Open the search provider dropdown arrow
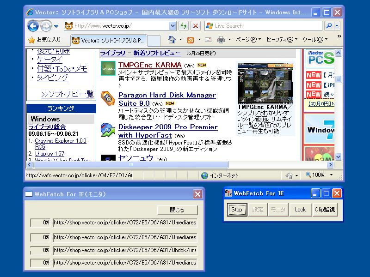The image size is (370, 277). [x=337, y=26]
